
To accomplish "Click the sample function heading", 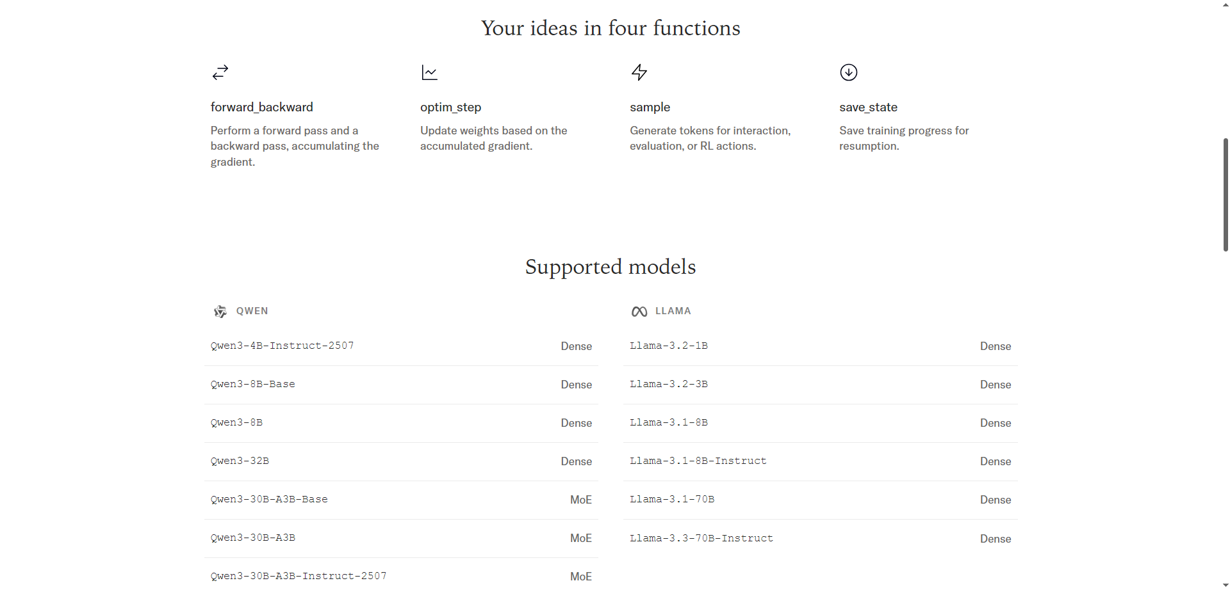I will [650, 107].
